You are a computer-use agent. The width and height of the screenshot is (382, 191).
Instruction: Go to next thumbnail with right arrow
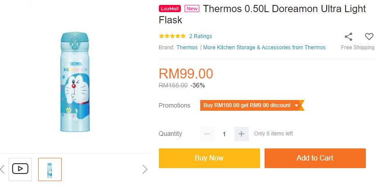(x=145, y=169)
